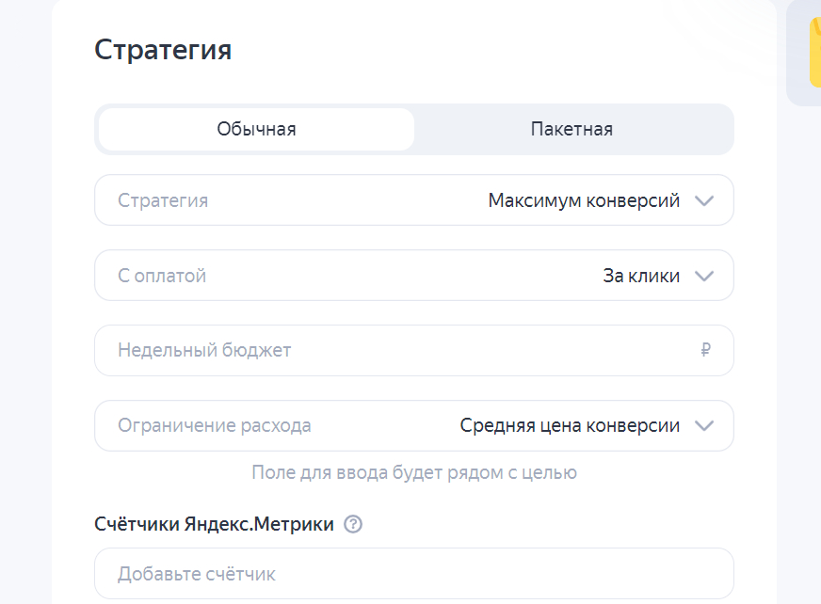This screenshot has height=604, width=821.
Task: Click the С оплатой field label
Action: tap(162, 276)
